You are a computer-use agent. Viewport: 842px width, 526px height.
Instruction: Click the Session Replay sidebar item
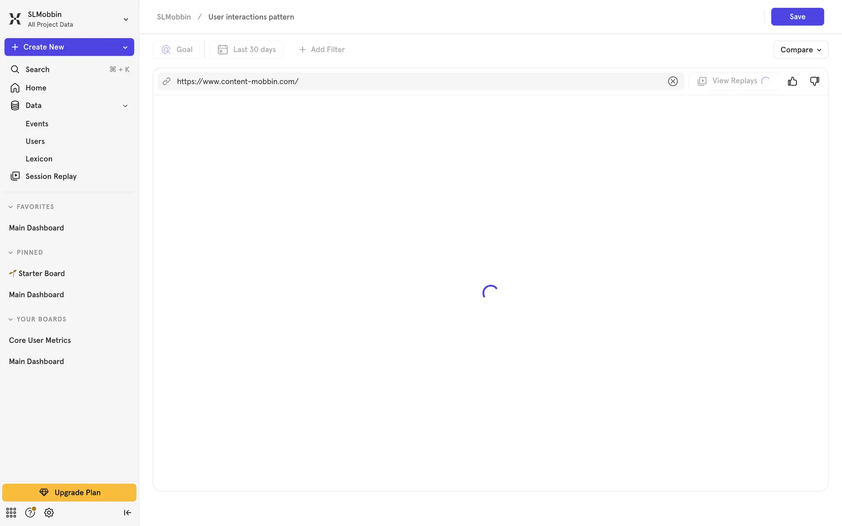[x=51, y=176]
